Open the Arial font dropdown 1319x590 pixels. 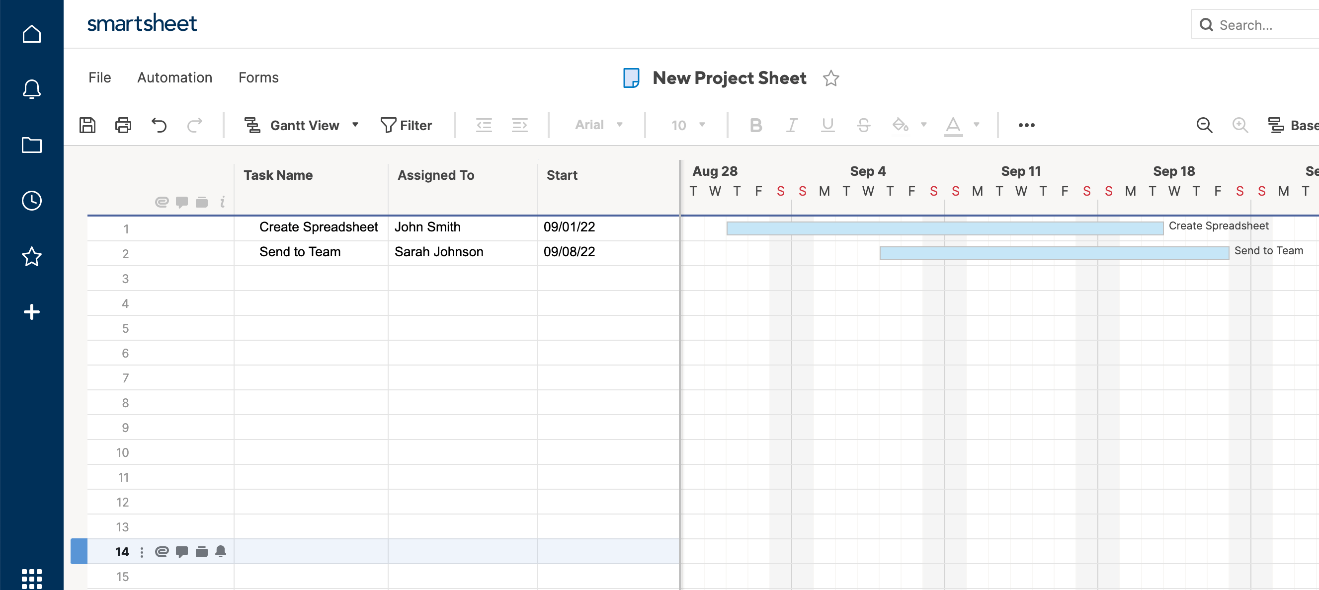coord(598,125)
